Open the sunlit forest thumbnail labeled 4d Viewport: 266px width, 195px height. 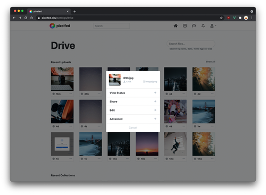coord(204,79)
